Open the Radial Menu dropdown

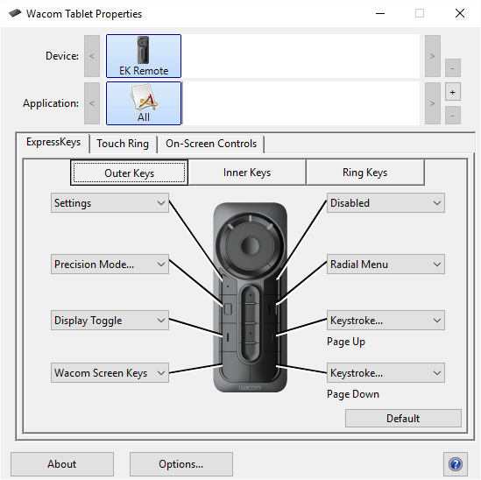coord(386,264)
